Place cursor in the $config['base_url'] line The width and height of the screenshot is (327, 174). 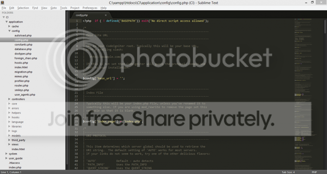pos(104,78)
